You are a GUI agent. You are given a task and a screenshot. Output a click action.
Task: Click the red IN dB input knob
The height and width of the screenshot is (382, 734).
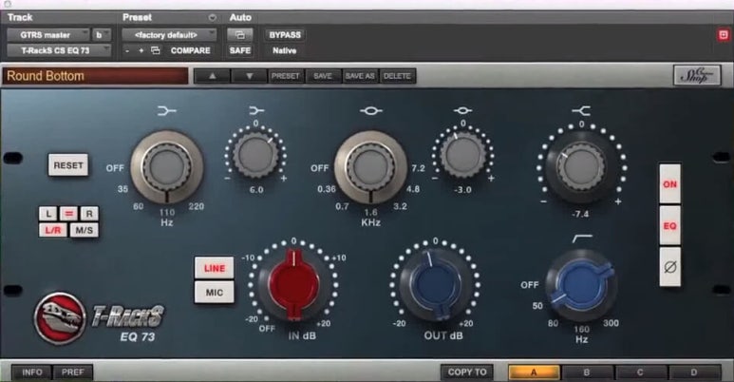coord(294,284)
